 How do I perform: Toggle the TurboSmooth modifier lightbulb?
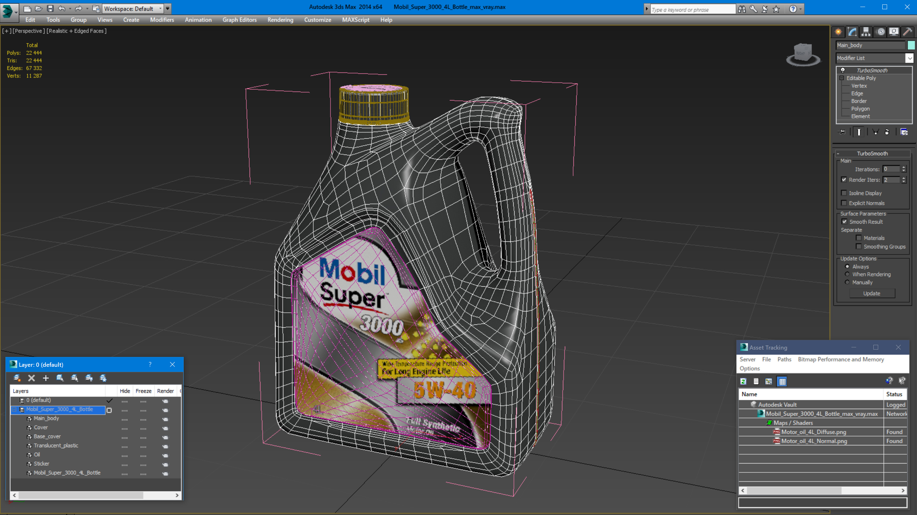click(842, 70)
